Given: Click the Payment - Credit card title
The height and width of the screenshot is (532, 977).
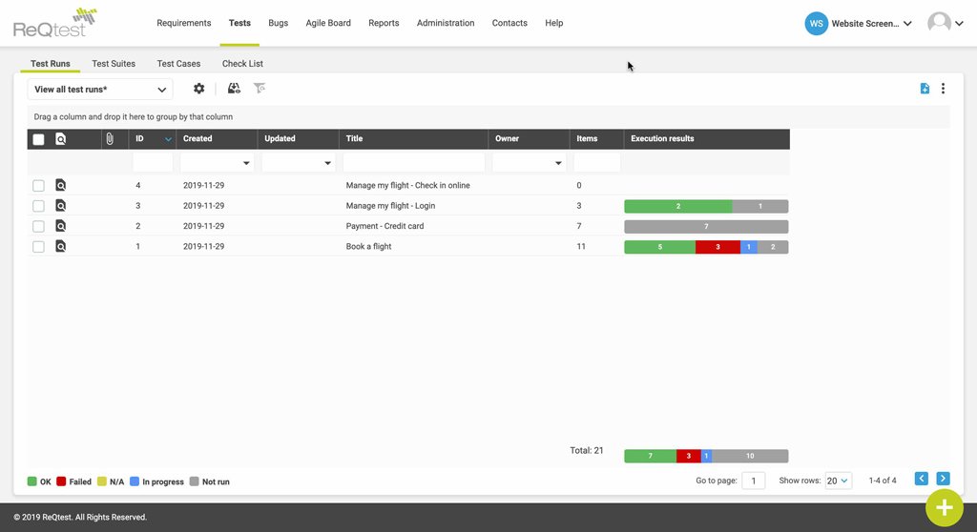Looking at the screenshot, I should click(x=385, y=226).
